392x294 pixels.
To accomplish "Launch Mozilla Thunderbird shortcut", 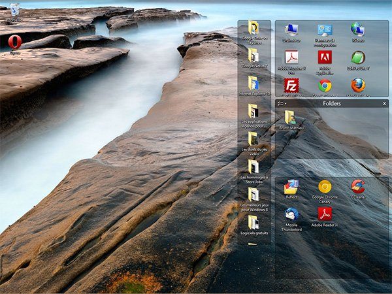I will coord(291,220).
